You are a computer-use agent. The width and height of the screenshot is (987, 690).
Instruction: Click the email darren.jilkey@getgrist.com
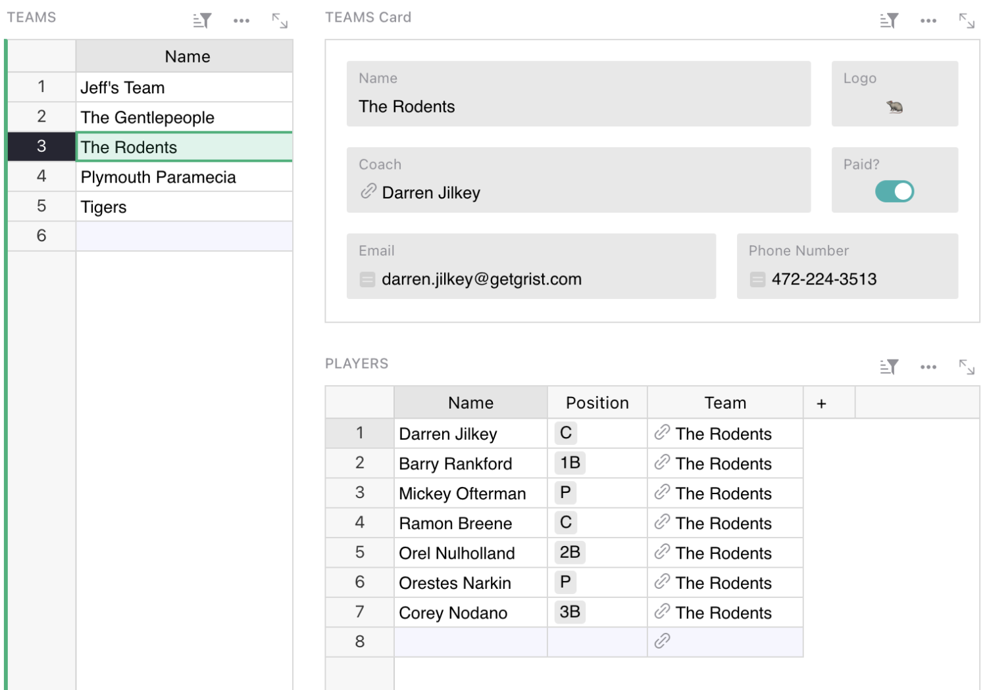click(482, 279)
